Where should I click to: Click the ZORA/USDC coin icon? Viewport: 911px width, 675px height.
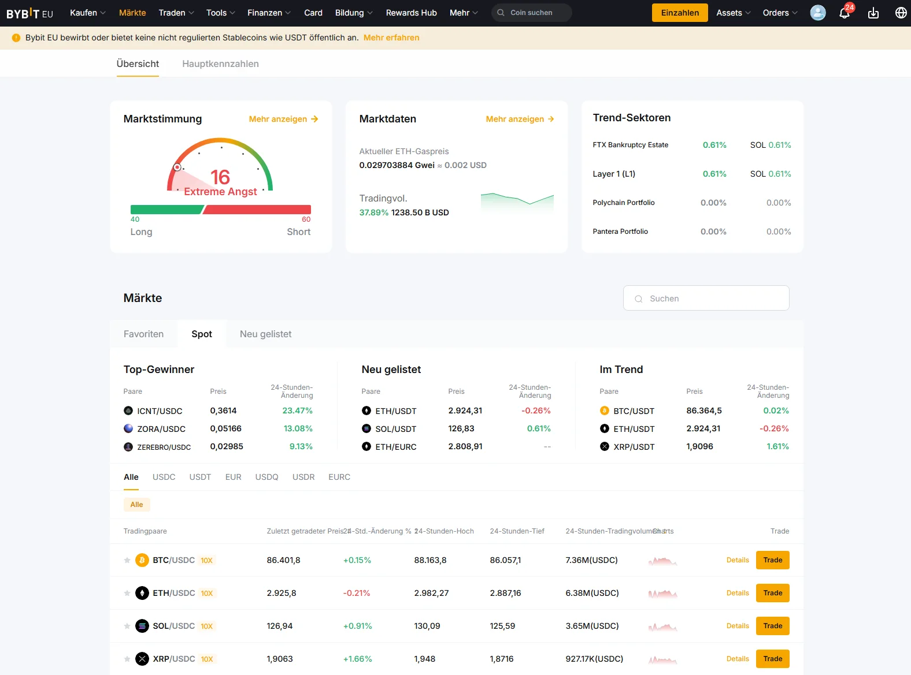128,428
